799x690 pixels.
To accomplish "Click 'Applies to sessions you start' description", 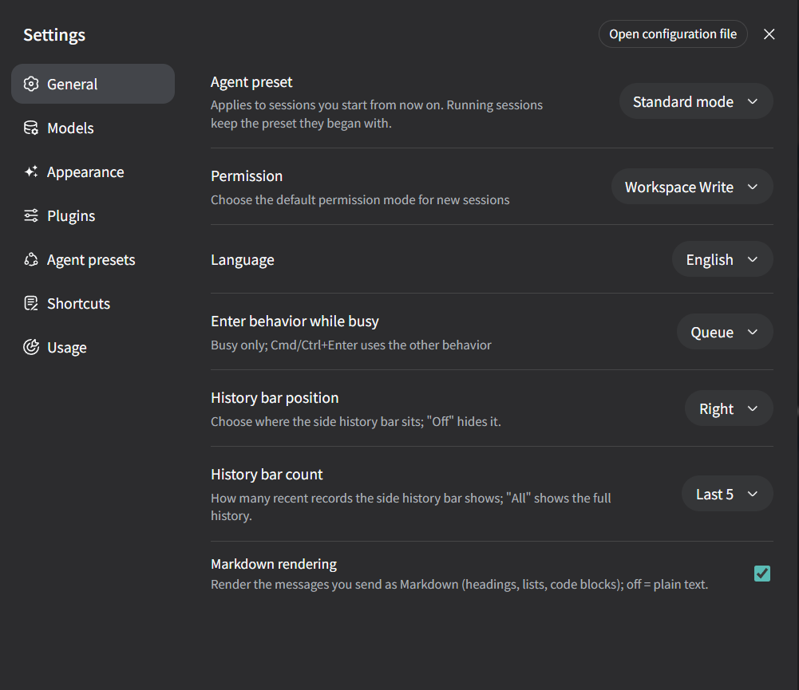I will 377,114.
